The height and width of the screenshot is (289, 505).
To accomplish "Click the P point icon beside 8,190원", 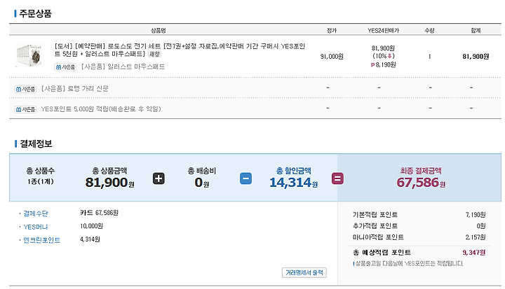I will tap(372, 64).
